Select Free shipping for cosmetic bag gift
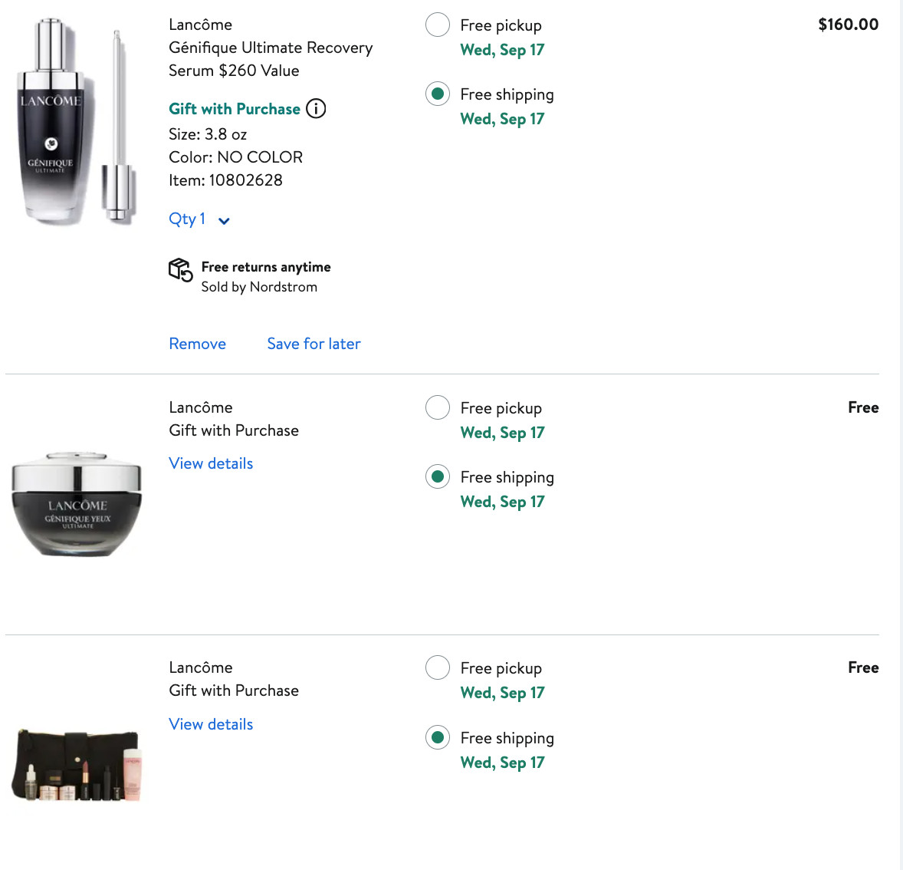This screenshot has width=903, height=870. [x=438, y=737]
